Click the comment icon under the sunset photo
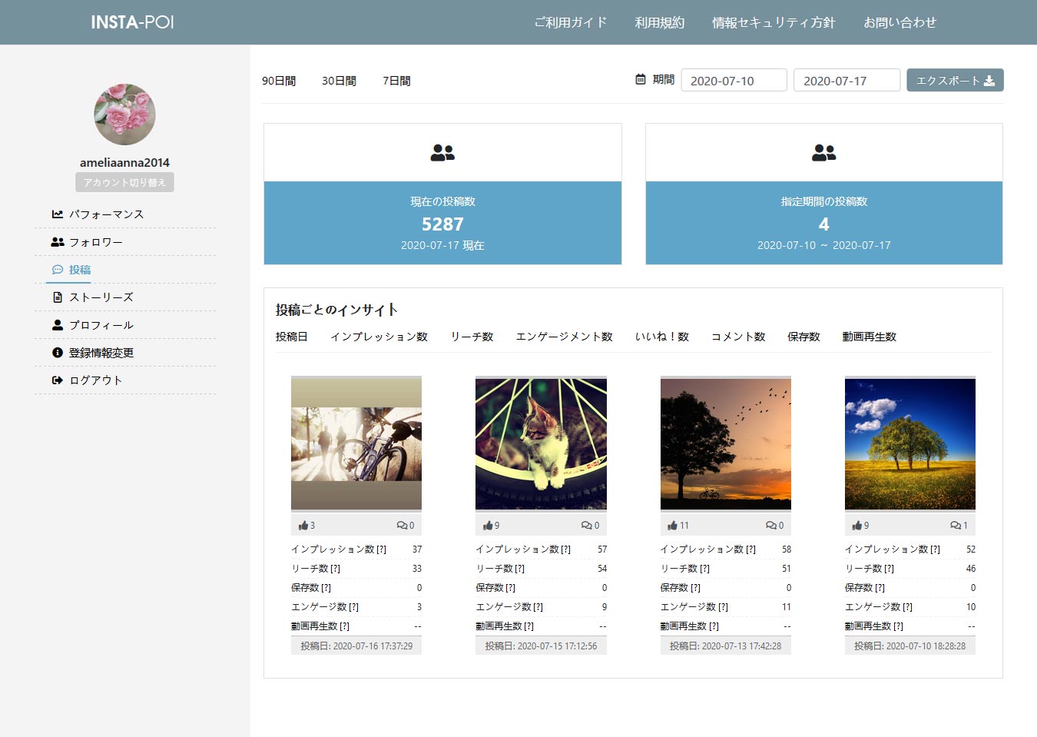 click(x=770, y=526)
